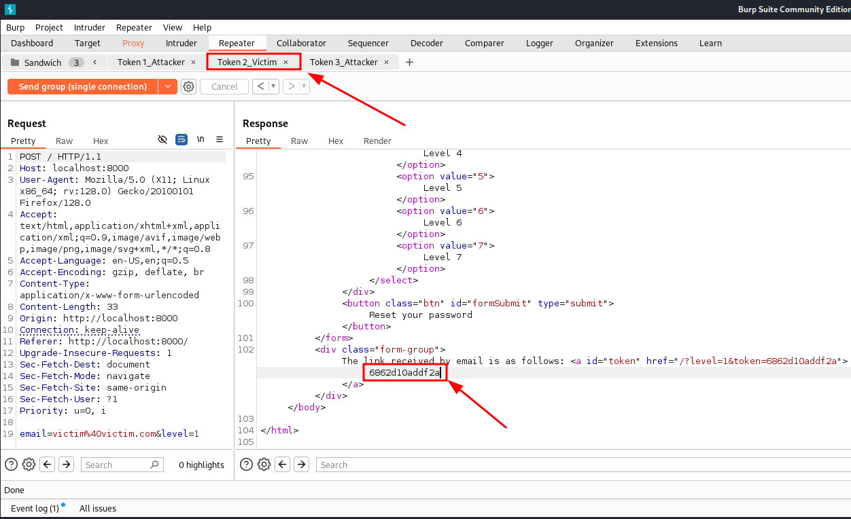Click the Cancel button

pos(224,86)
